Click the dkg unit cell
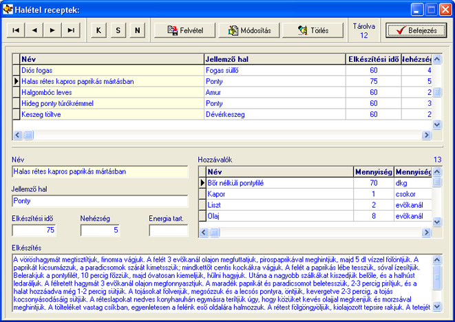This screenshot has width=455, height=322. [x=413, y=183]
